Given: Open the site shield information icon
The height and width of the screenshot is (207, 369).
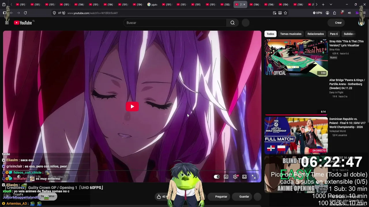Looking at the screenshot, I should (x=54, y=13).
